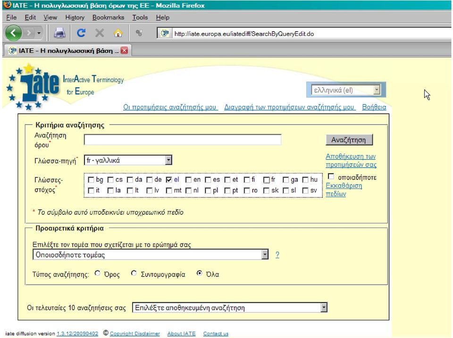This screenshot has height=338, width=453.
Task: Check the bg target language box
Action: pyautogui.click(x=91, y=180)
